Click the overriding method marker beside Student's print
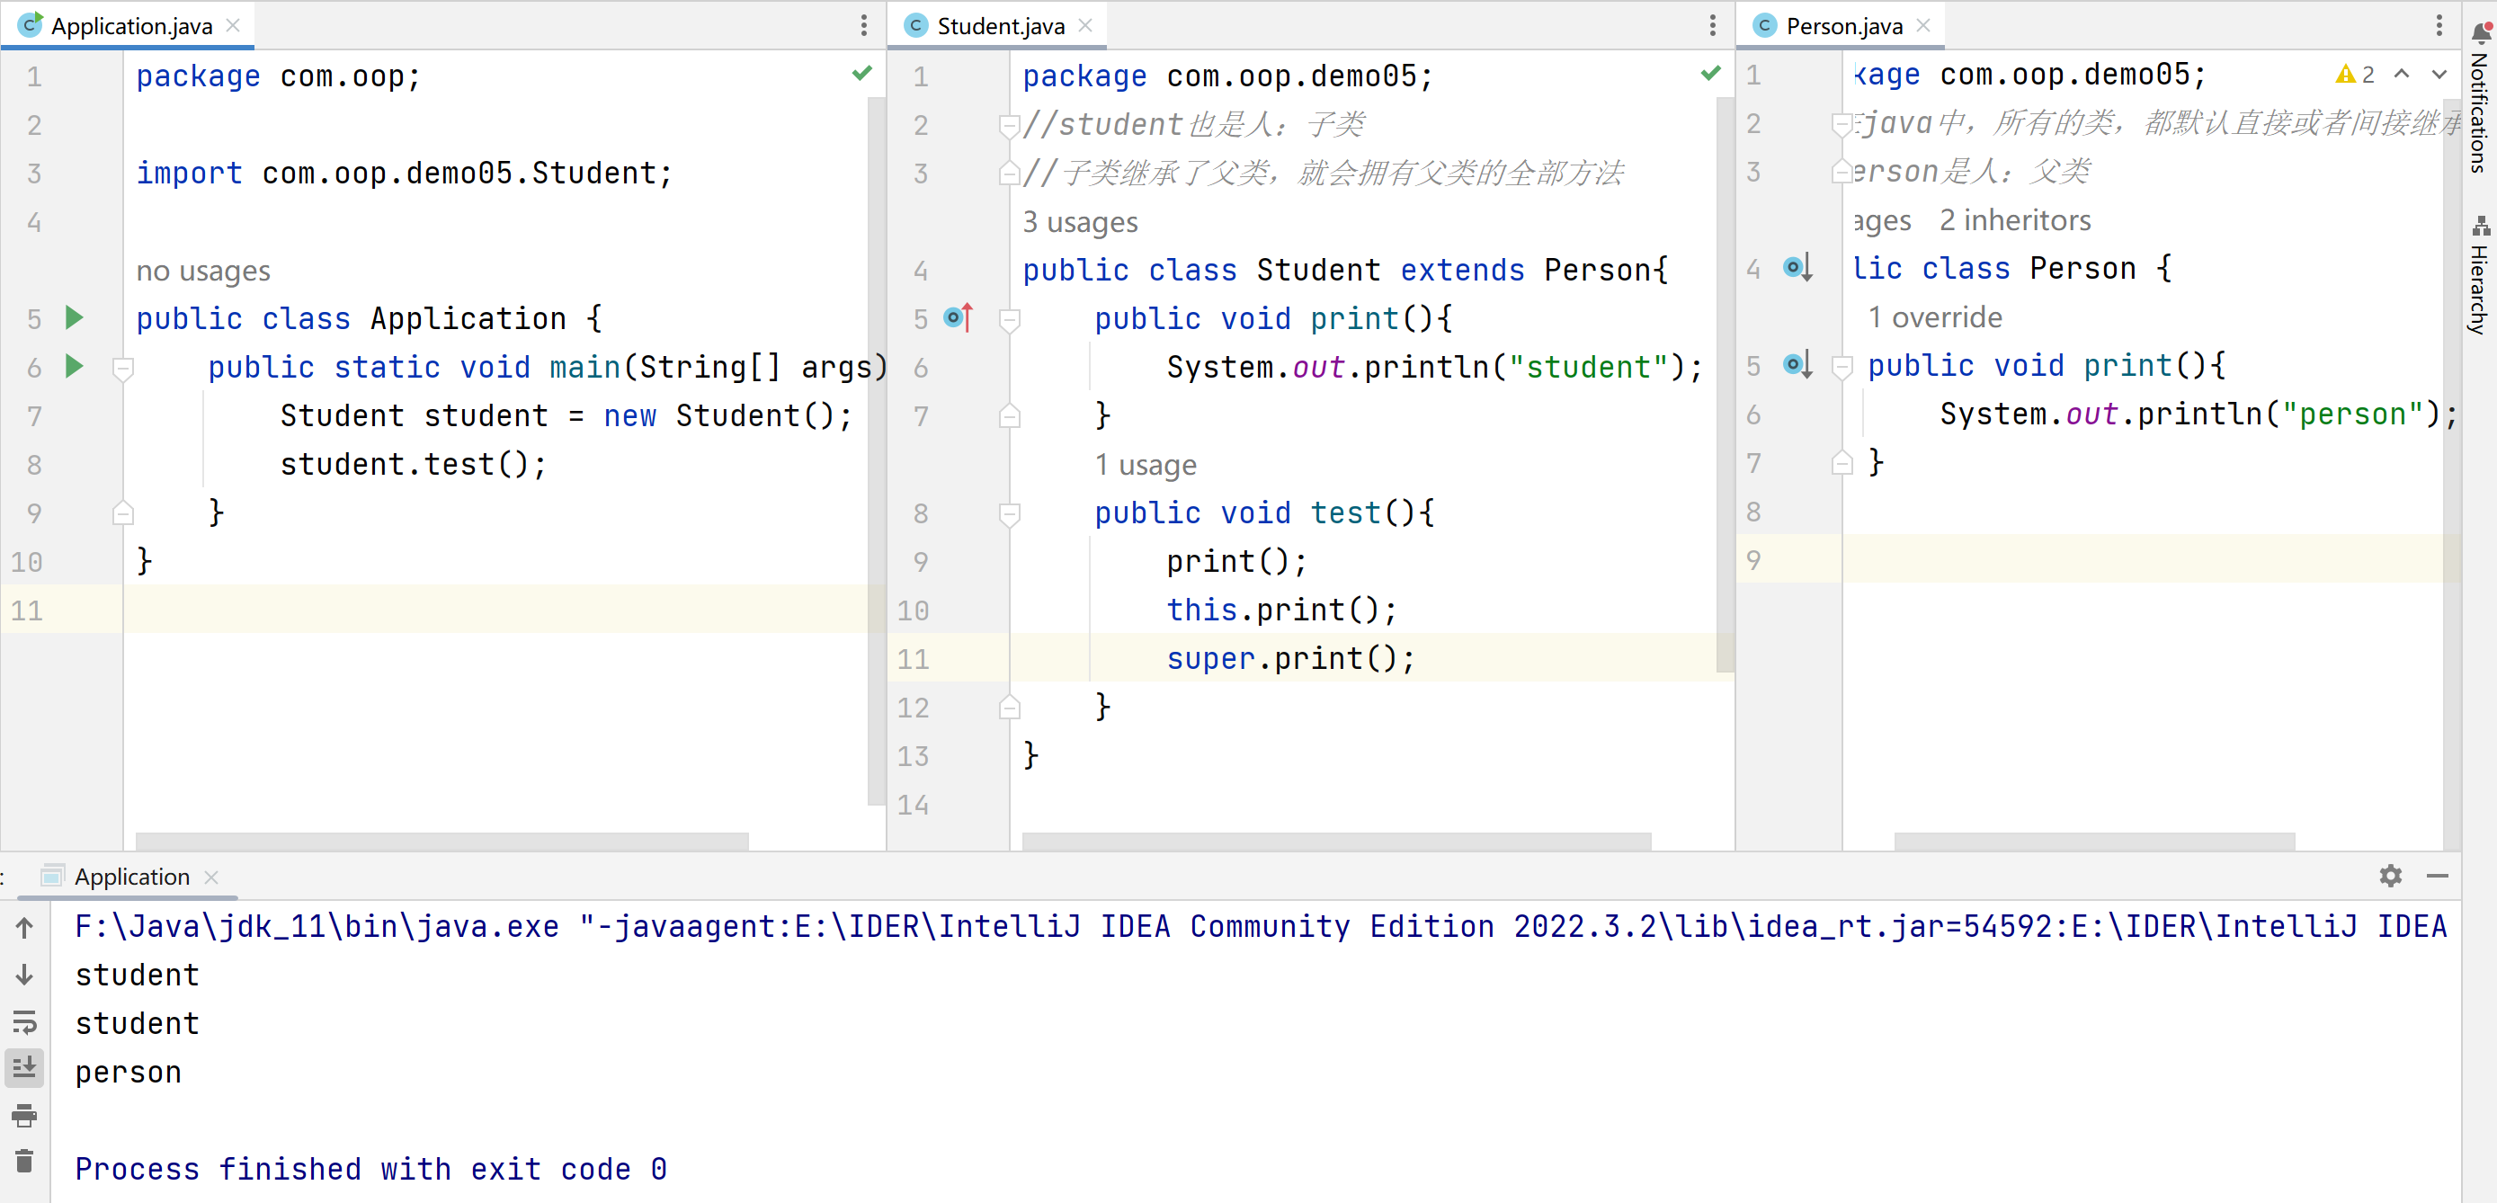The height and width of the screenshot is (1203, 2497). pyautogui.click(x=958, y=318)
